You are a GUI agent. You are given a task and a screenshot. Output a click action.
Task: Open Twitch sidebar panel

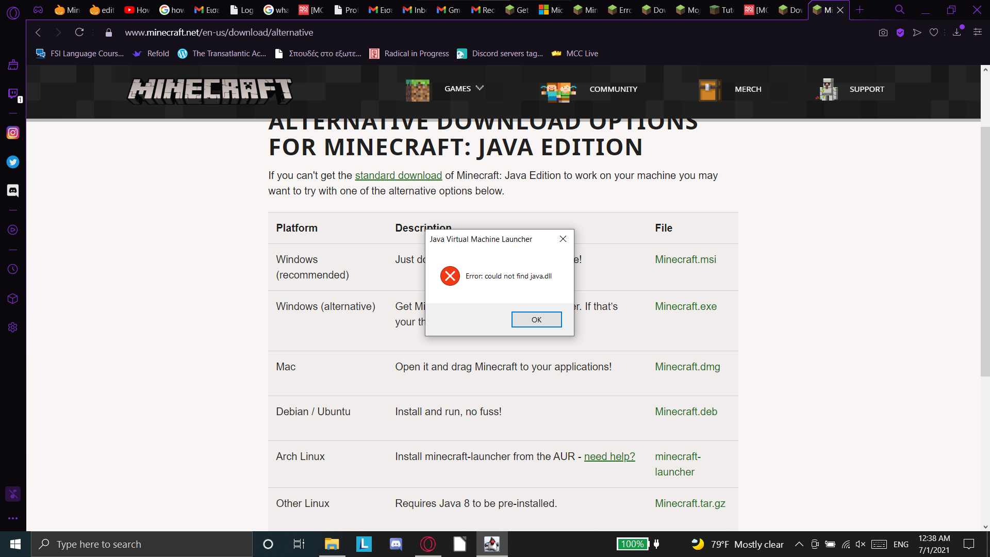(x=13, y=93)
